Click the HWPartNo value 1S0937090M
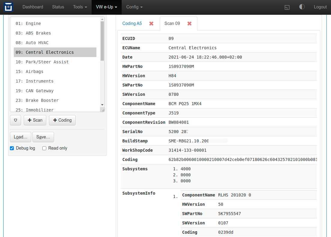This screenshot has height=237, width=331. click(x=181, y=66)
